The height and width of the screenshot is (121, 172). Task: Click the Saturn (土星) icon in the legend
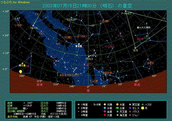coord(117,108)
